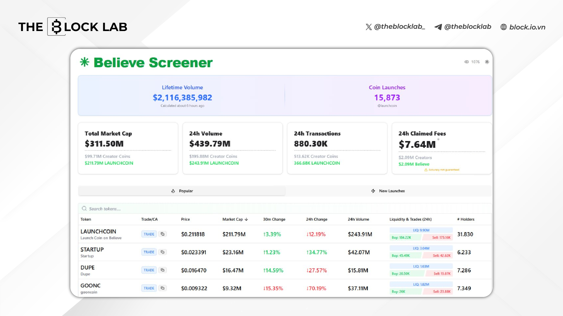The height and width of the screenshot is (316, 563).
Task: Click the lightning icon on New Launches
Action: pyautogui.click(x=373, y=191)
